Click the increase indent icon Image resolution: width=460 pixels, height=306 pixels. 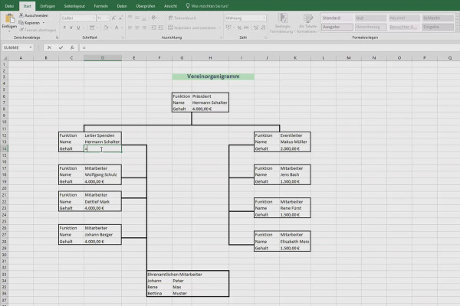click(x=160, y=28)
